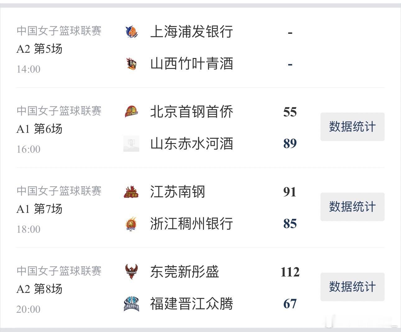Open 数据统计 for the Beijing vs Shandong game
The image size is (401, 332).
[x=353, y=127]
